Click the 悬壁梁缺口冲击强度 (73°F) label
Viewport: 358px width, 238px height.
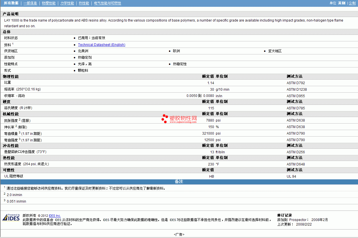point(25,152)
